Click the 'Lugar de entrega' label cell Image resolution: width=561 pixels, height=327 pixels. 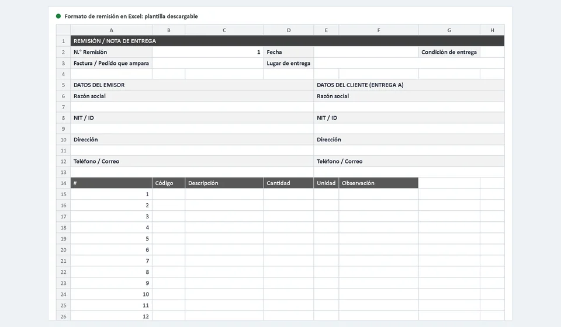(x=289, y=63)
